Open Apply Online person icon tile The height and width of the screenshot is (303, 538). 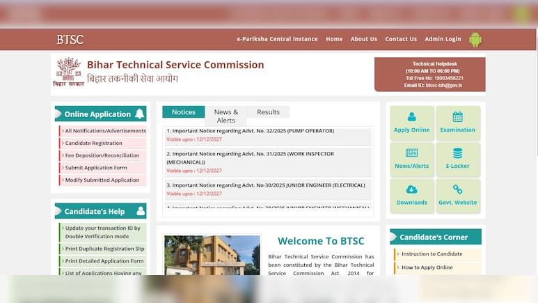point(412,123)
